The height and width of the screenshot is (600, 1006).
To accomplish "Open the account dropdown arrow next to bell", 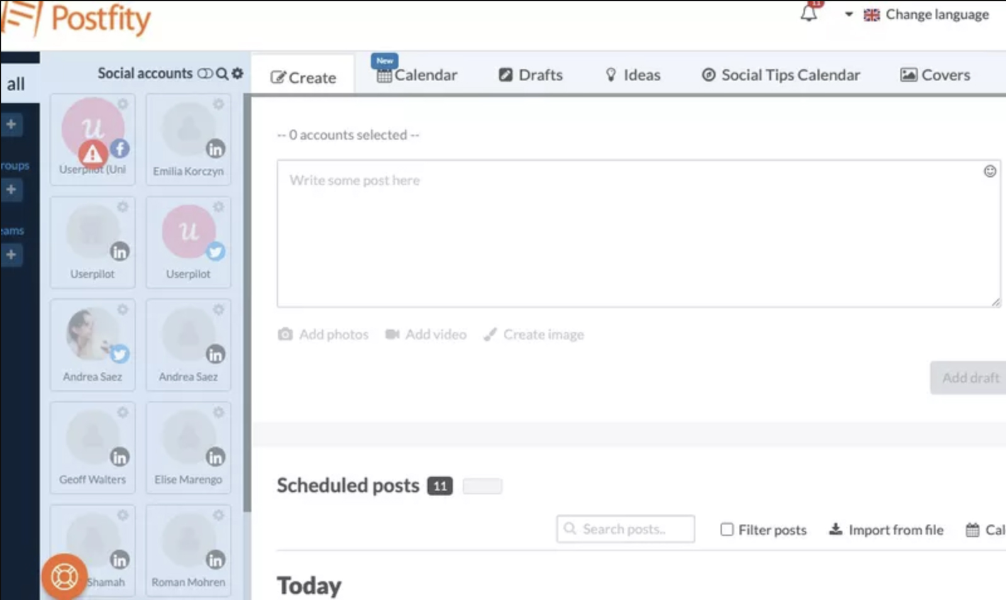I will pos(848,14).
